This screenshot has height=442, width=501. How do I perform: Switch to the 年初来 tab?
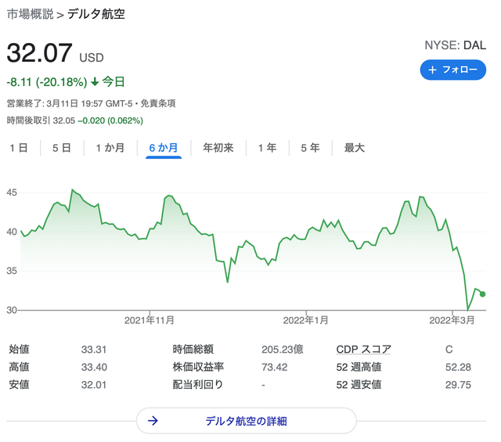coord(218,148)
